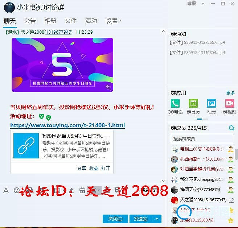
Task: Open 群日历 calendar app
Action: click(x=193, y=107)
